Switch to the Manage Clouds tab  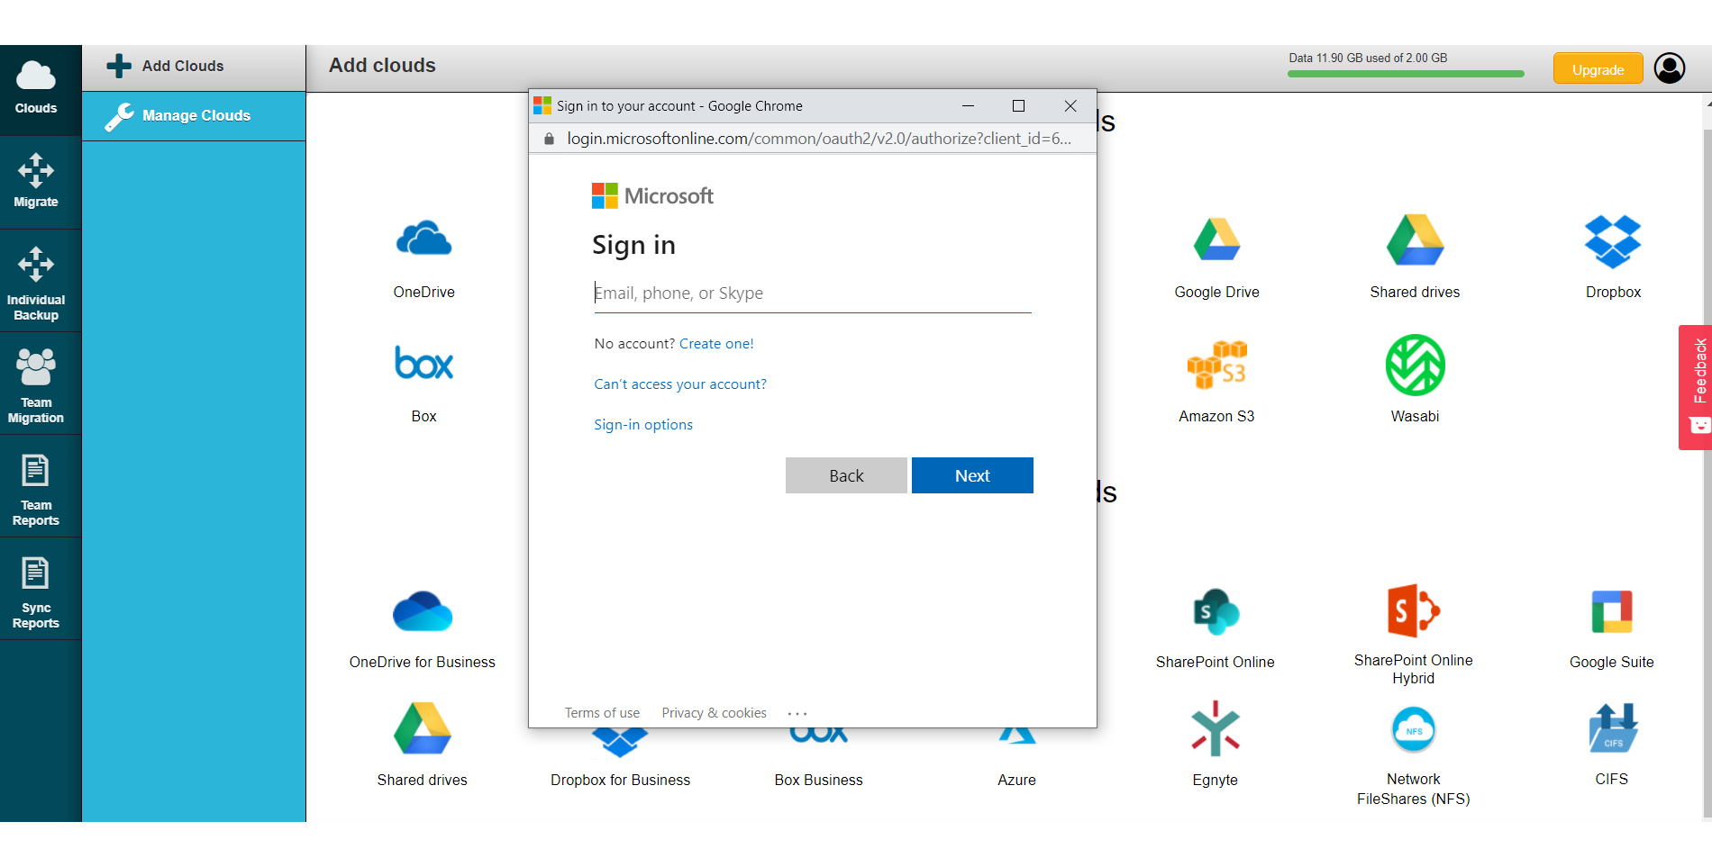(x=193, y=115)
